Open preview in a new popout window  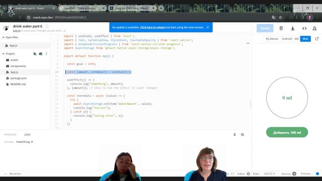pyautogui.click(x=317, y=39)
